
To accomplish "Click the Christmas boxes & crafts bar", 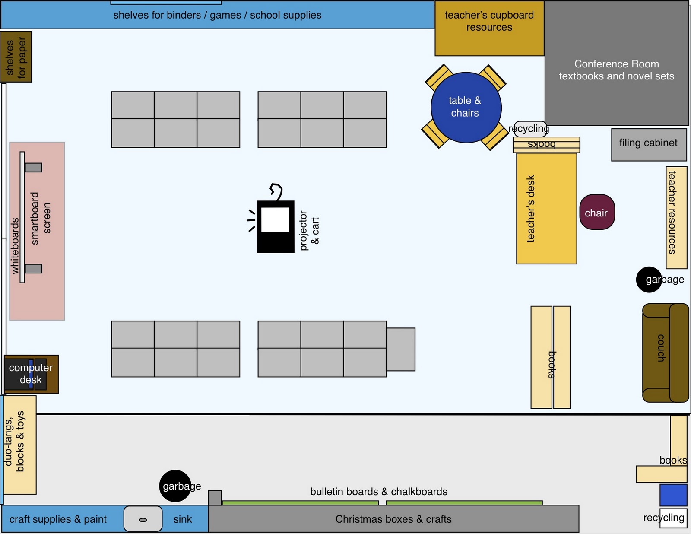I will (394, 519).
